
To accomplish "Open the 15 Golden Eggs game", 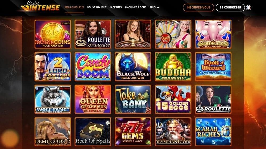I will [x=173, y=99].
